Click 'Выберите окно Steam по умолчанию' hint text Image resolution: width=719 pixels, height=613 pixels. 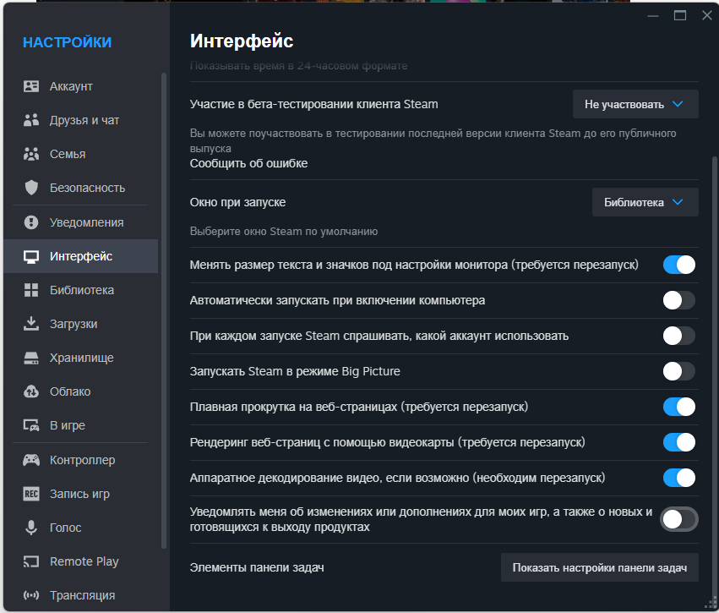pyautogui.click(x=284, y=232)
